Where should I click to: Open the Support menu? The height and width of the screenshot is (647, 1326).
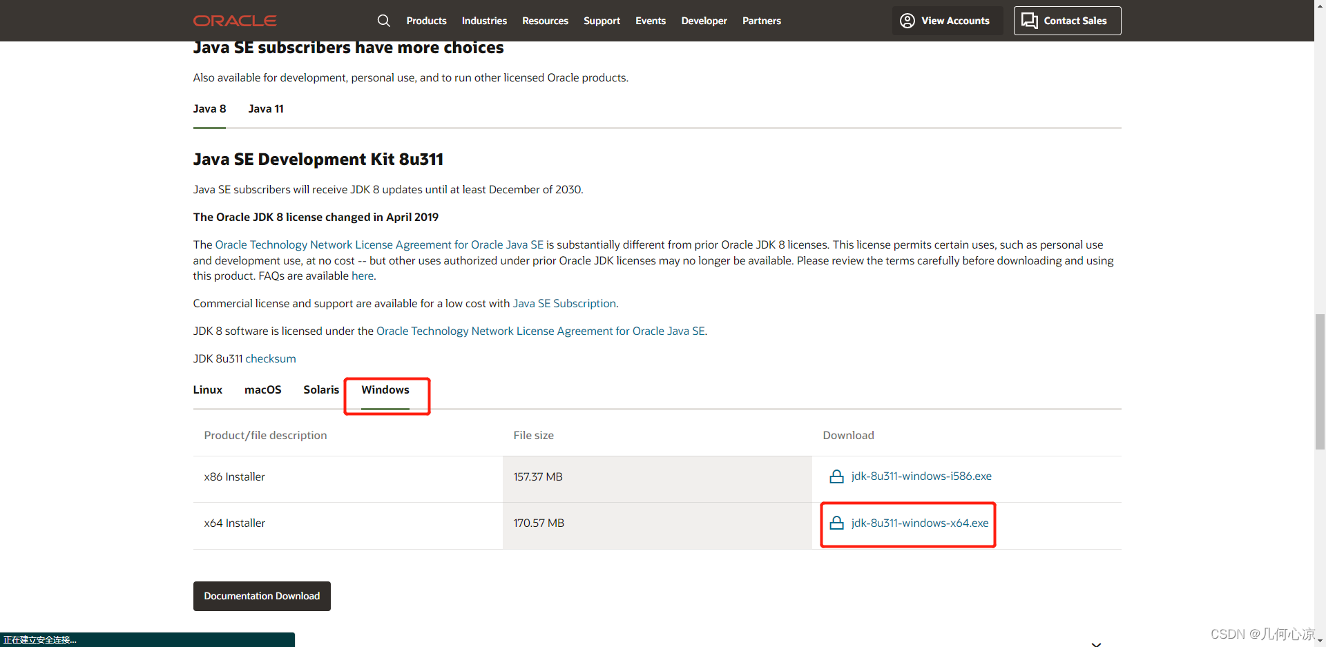click(x=602, y=21)
